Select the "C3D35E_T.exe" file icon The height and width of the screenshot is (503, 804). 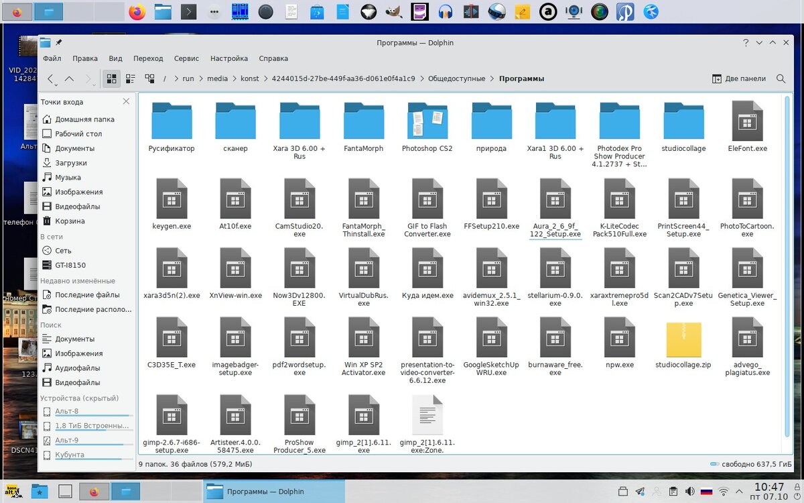[x=172, y=337]
